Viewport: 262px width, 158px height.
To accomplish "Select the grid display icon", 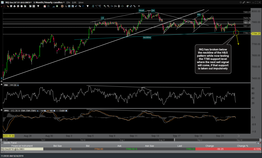I will tap(11, 6).
